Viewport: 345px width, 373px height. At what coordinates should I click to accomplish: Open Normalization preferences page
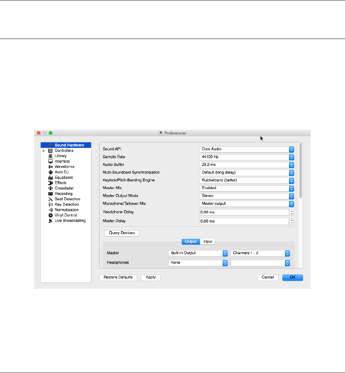point(66,210)
